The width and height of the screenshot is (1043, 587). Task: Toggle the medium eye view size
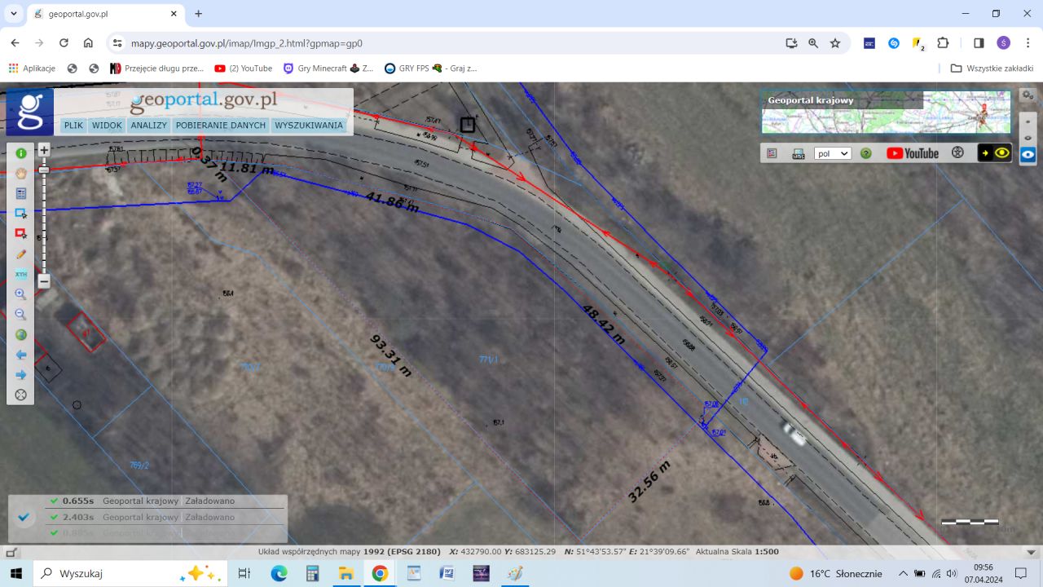pos(1028,137)
